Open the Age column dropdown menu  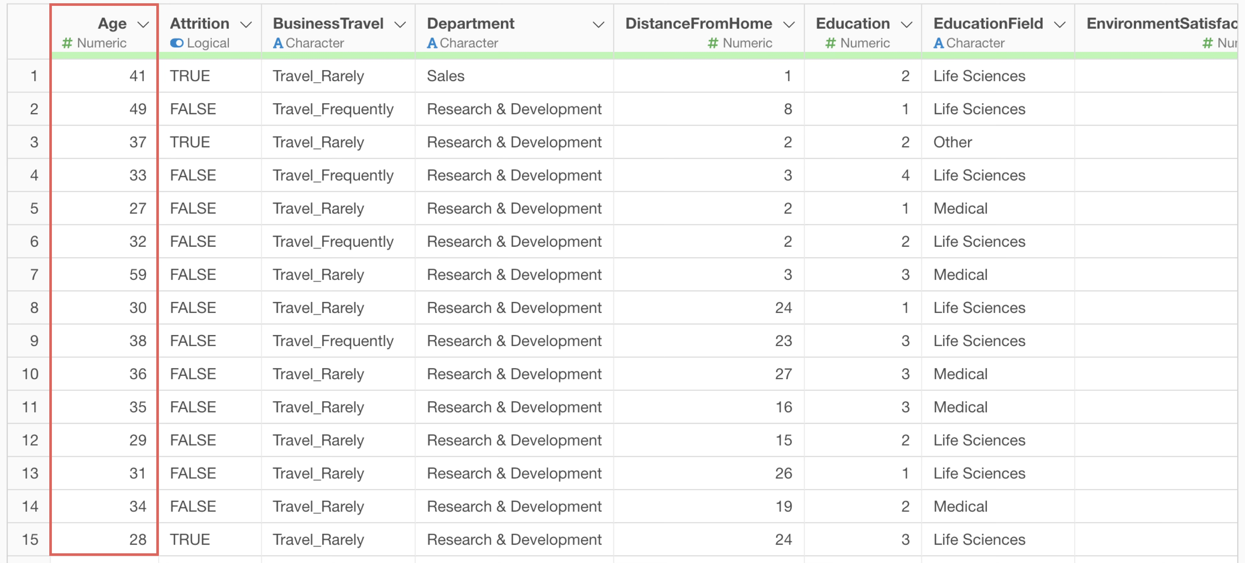[x=144, y=25]
